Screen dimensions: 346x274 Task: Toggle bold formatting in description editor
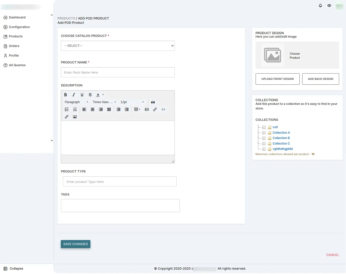[65, 95]
